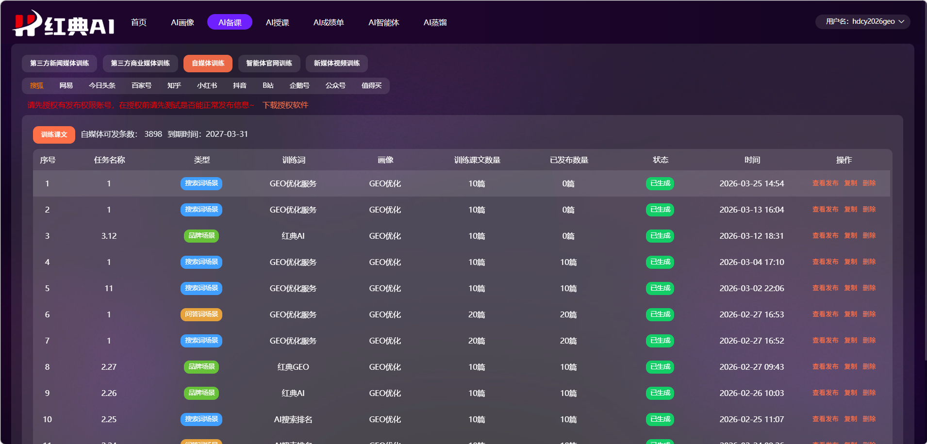
Task: Click 复制 for 2026-03-04 17:10 row
Action: (850, 262)
